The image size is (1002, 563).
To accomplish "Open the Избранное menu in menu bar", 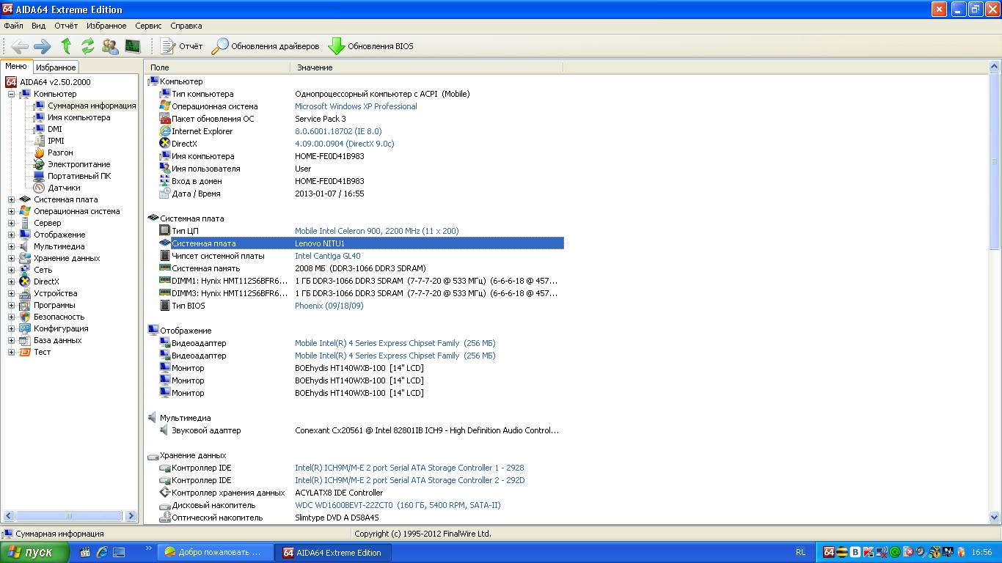I will click(x=106, y=26).
